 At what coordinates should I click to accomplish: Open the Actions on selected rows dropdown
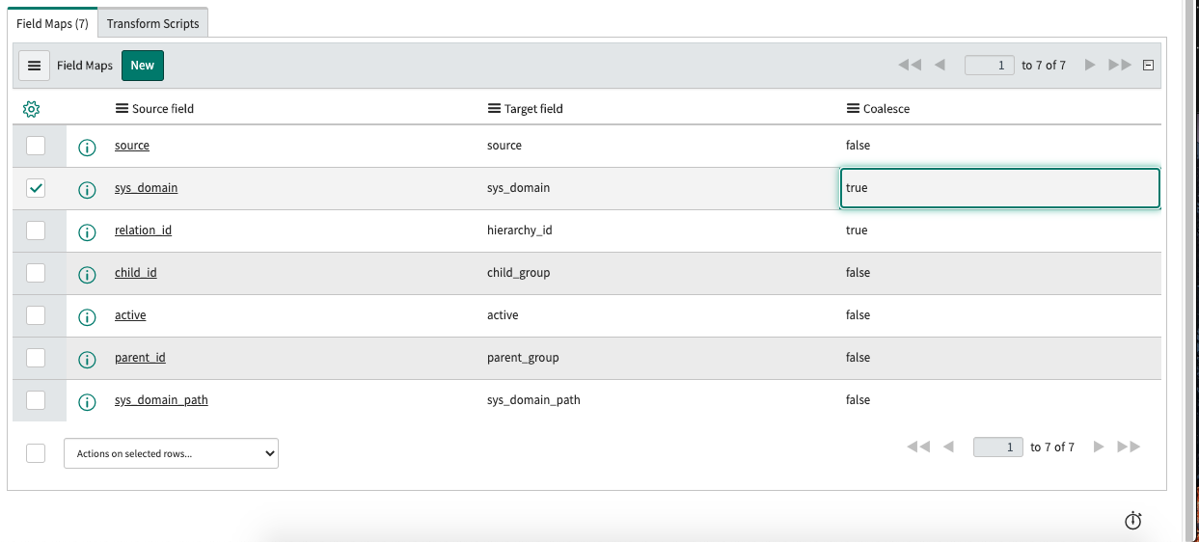171,453
